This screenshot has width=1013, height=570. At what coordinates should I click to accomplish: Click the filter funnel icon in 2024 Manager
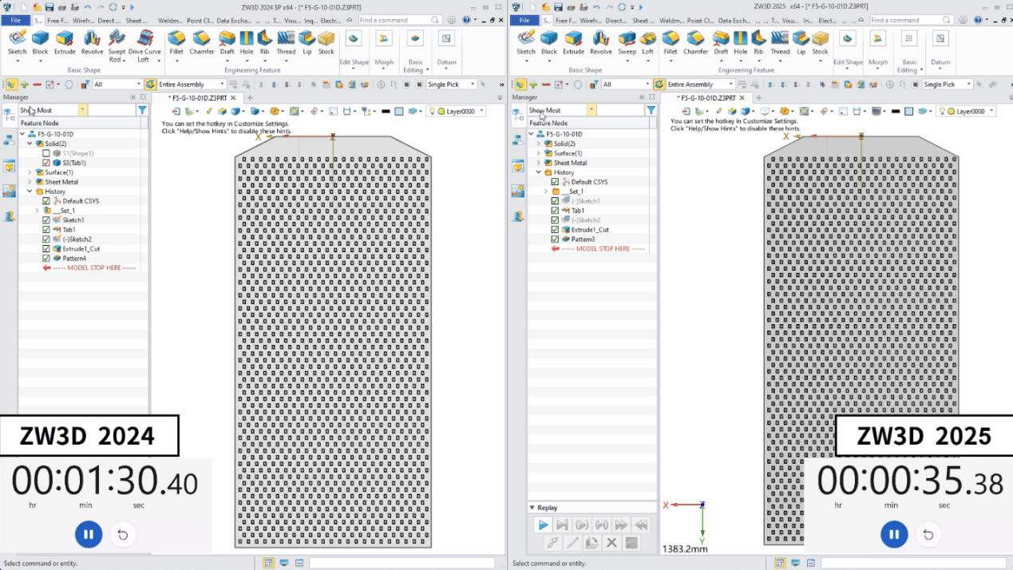coord(142,110)
